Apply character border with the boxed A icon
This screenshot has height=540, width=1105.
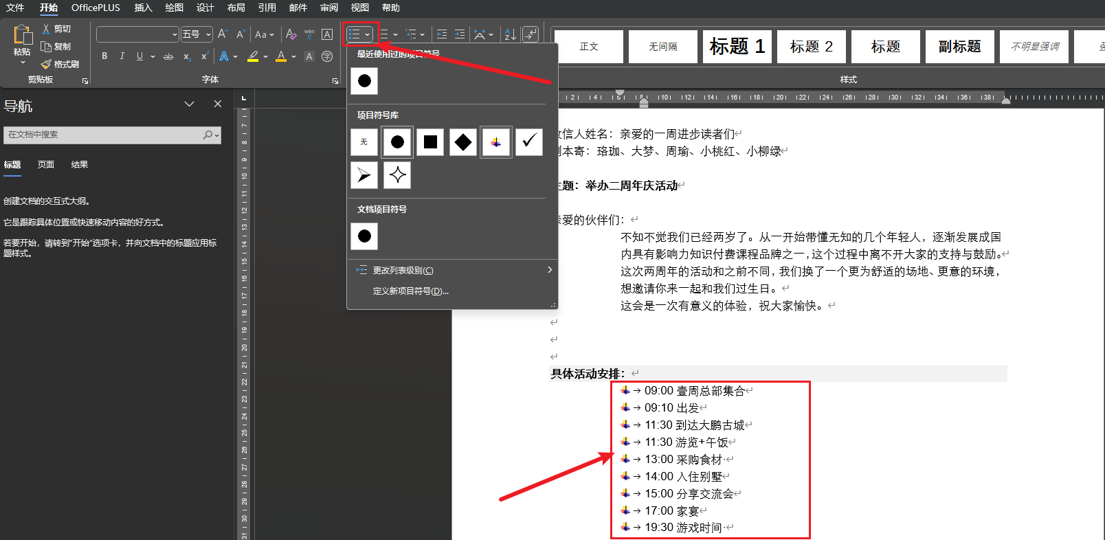coord(327,34)
